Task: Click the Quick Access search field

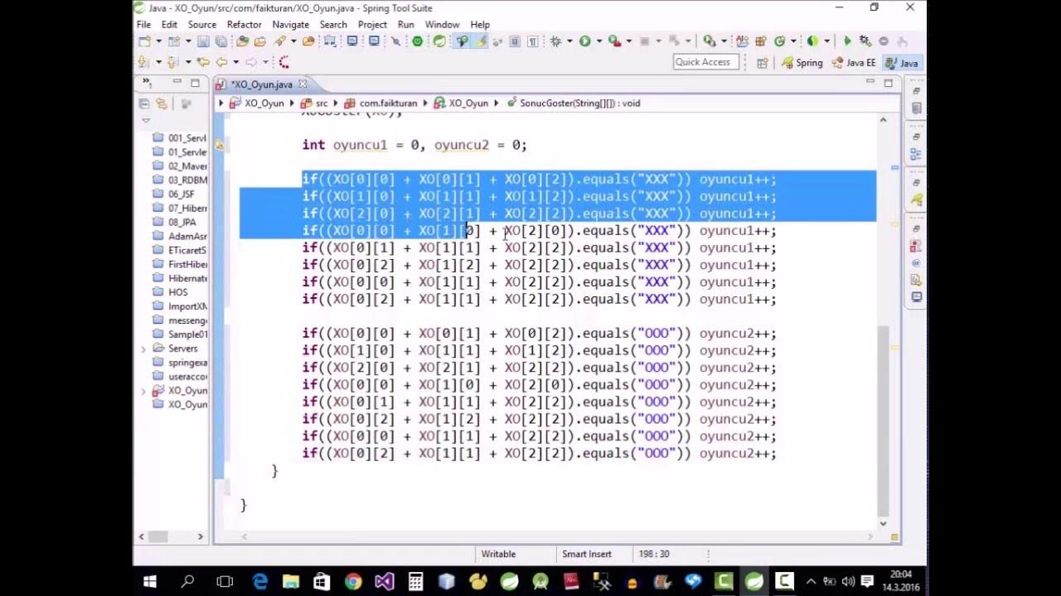Action: (x=706, y=62)
